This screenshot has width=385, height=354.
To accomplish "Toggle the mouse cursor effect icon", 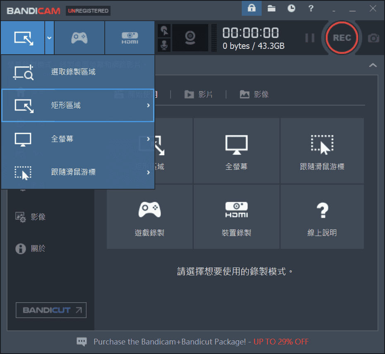I will click(164, 31).
